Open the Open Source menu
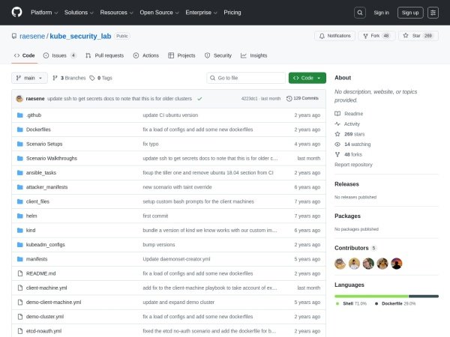 click(159, 13)
